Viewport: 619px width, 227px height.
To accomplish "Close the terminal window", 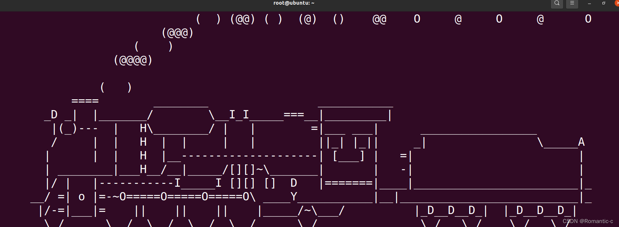I will [617, 4].
